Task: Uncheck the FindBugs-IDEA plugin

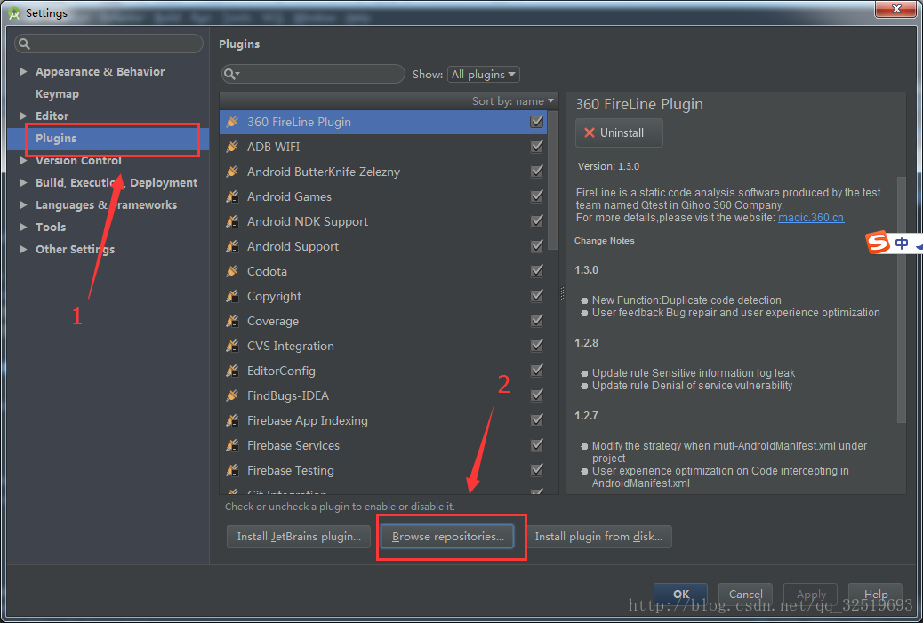Action: (537, 395)
